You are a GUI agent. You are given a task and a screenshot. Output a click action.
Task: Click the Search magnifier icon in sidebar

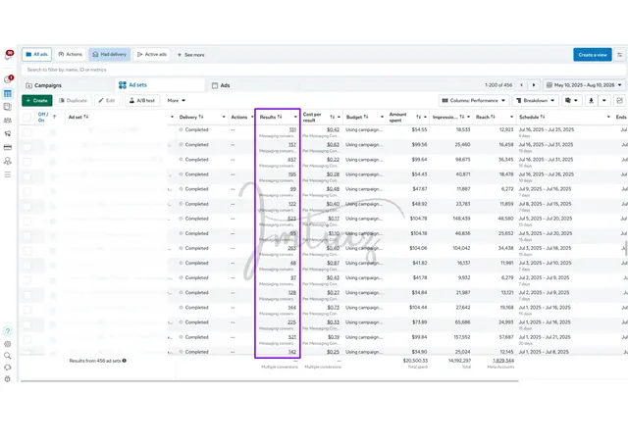(x=8, y=356)
